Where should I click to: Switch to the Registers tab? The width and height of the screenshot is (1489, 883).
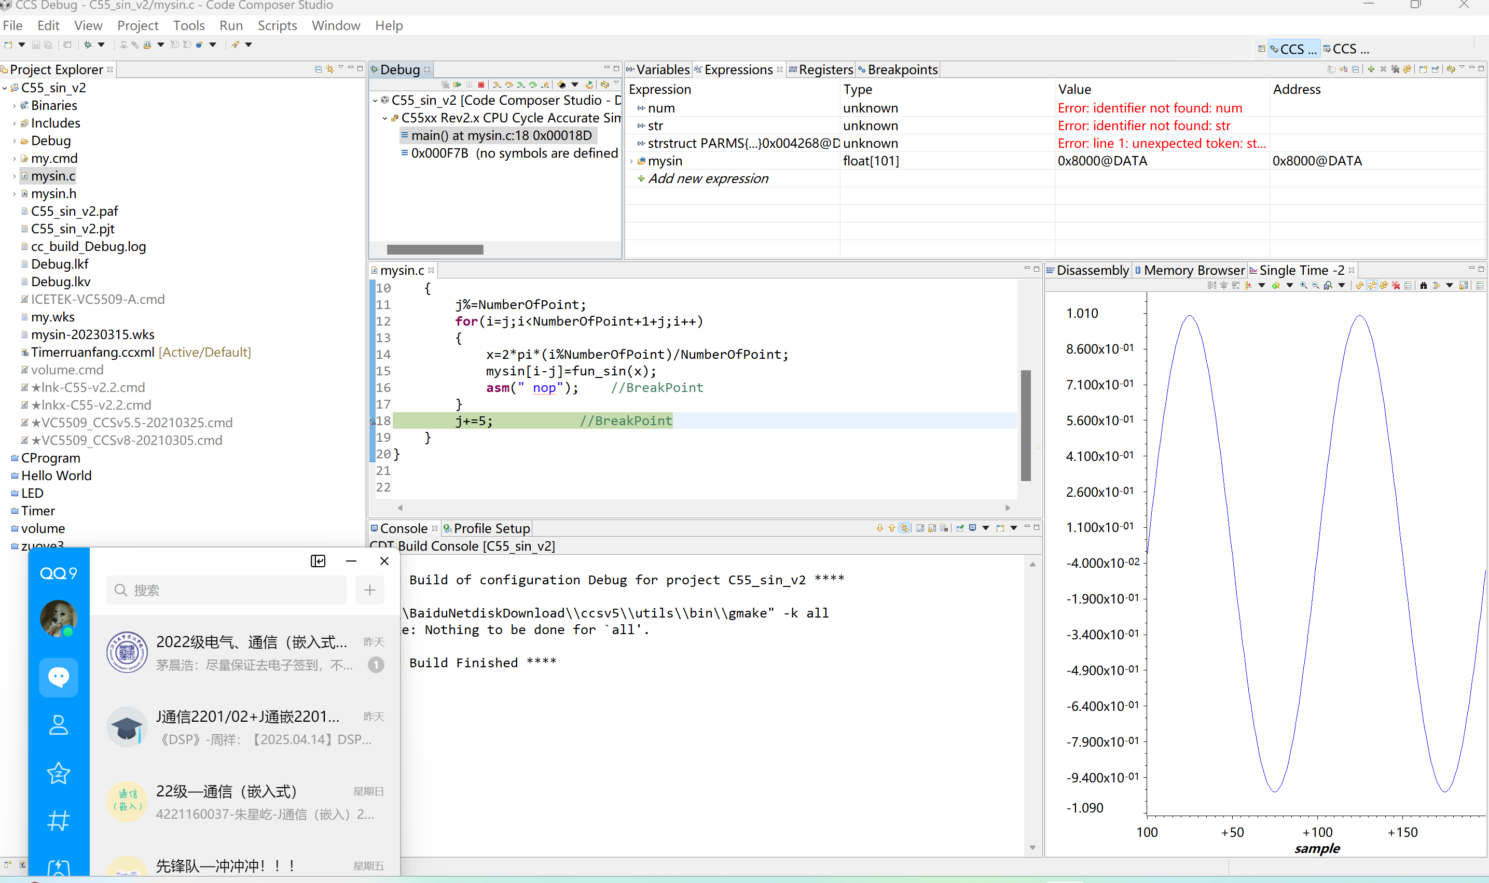point(821,69)
